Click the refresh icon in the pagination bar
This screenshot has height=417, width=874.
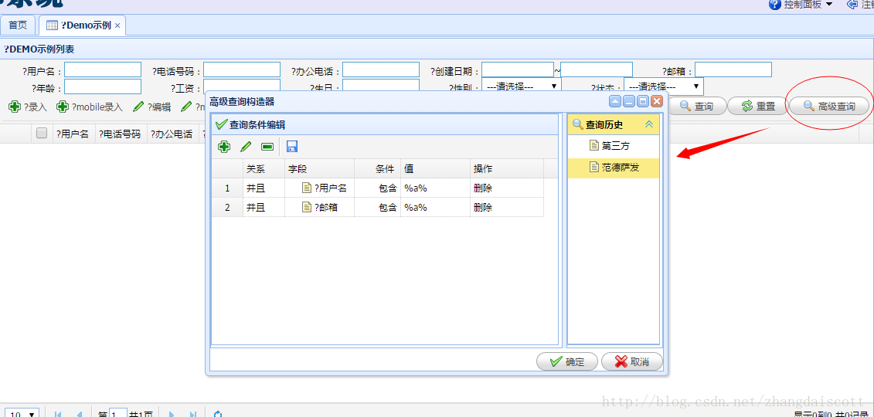coord(218,414)
